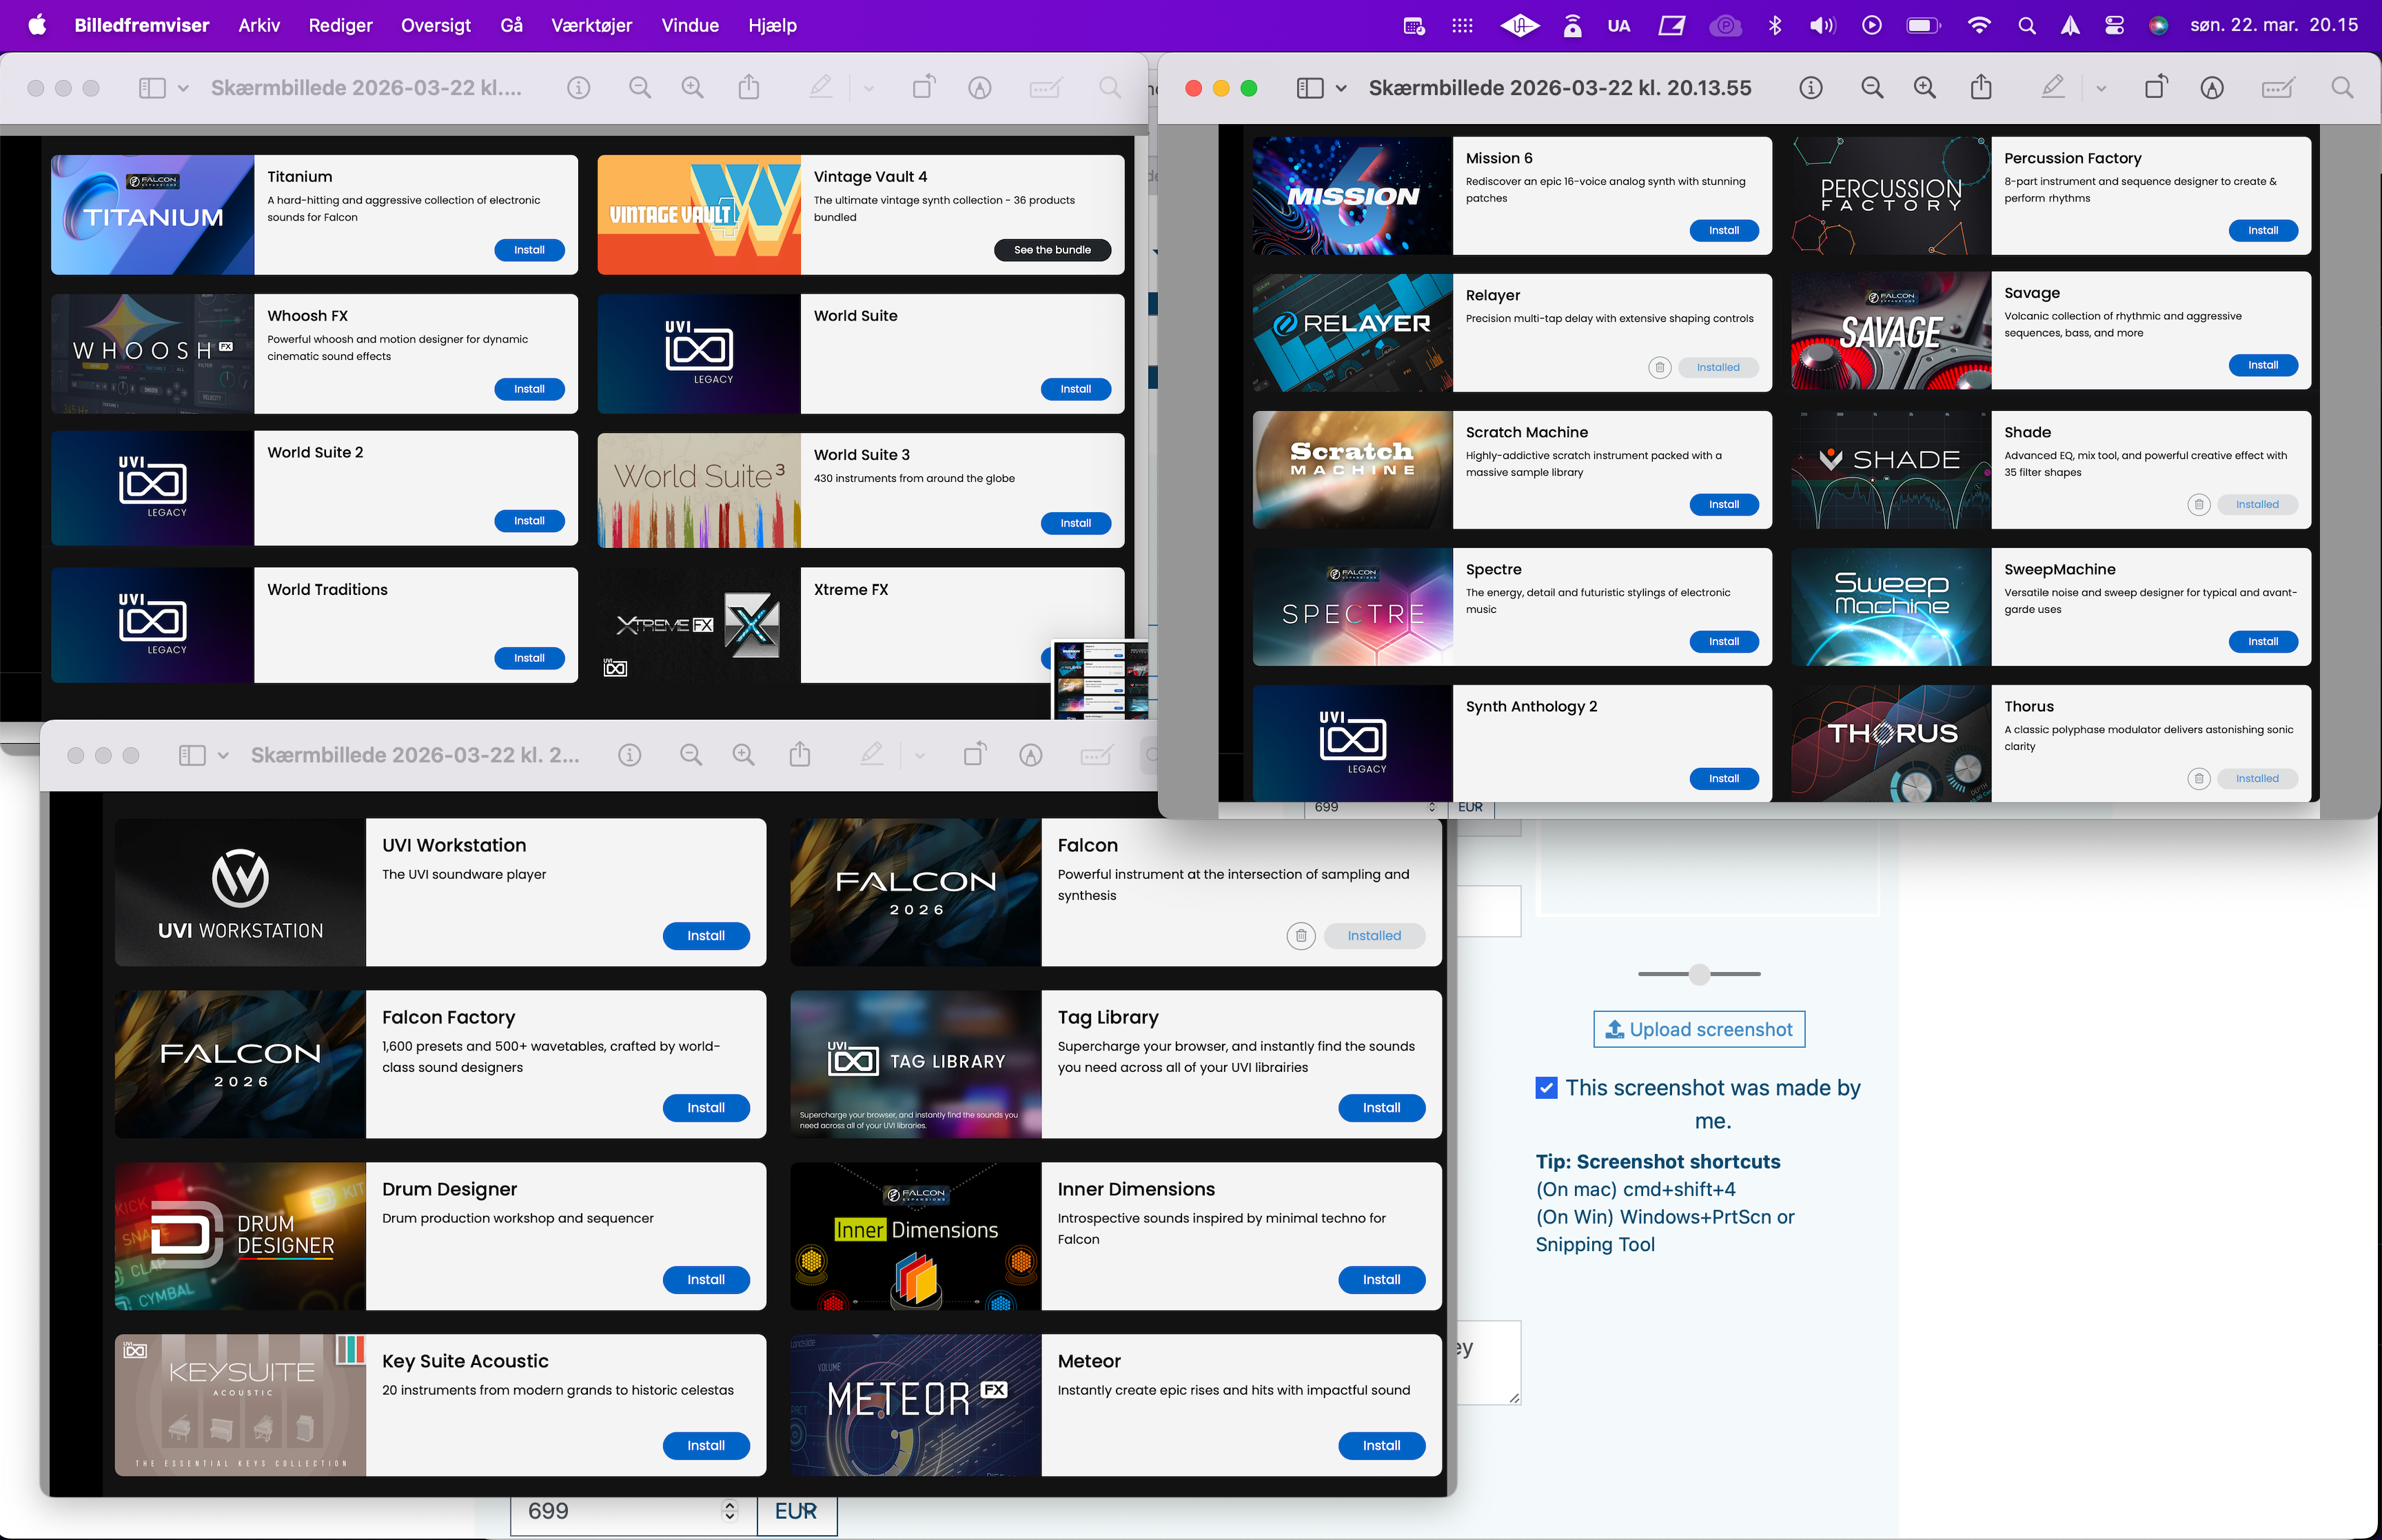Zoom in using front window magnifier-plus icon
The height and width of the screenshot is (1540, 2382).
point(1924,88)
